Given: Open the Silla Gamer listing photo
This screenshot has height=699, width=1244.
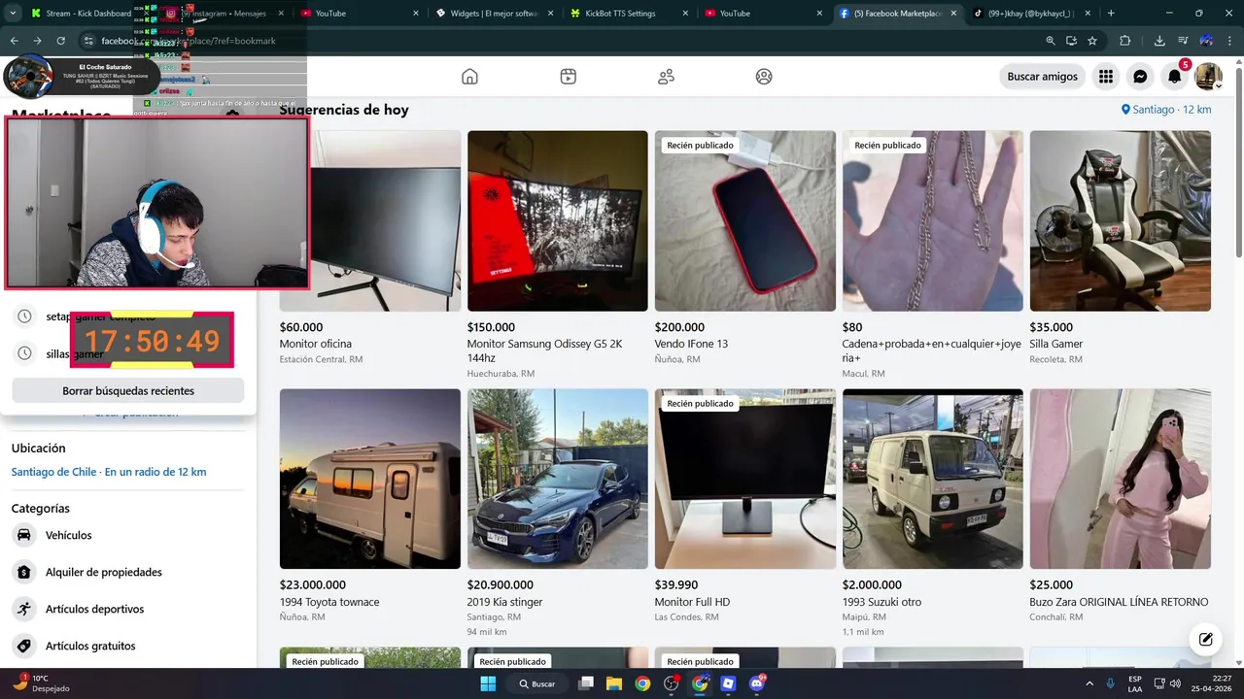Looking at the screenshot, I should [1121, 221].
